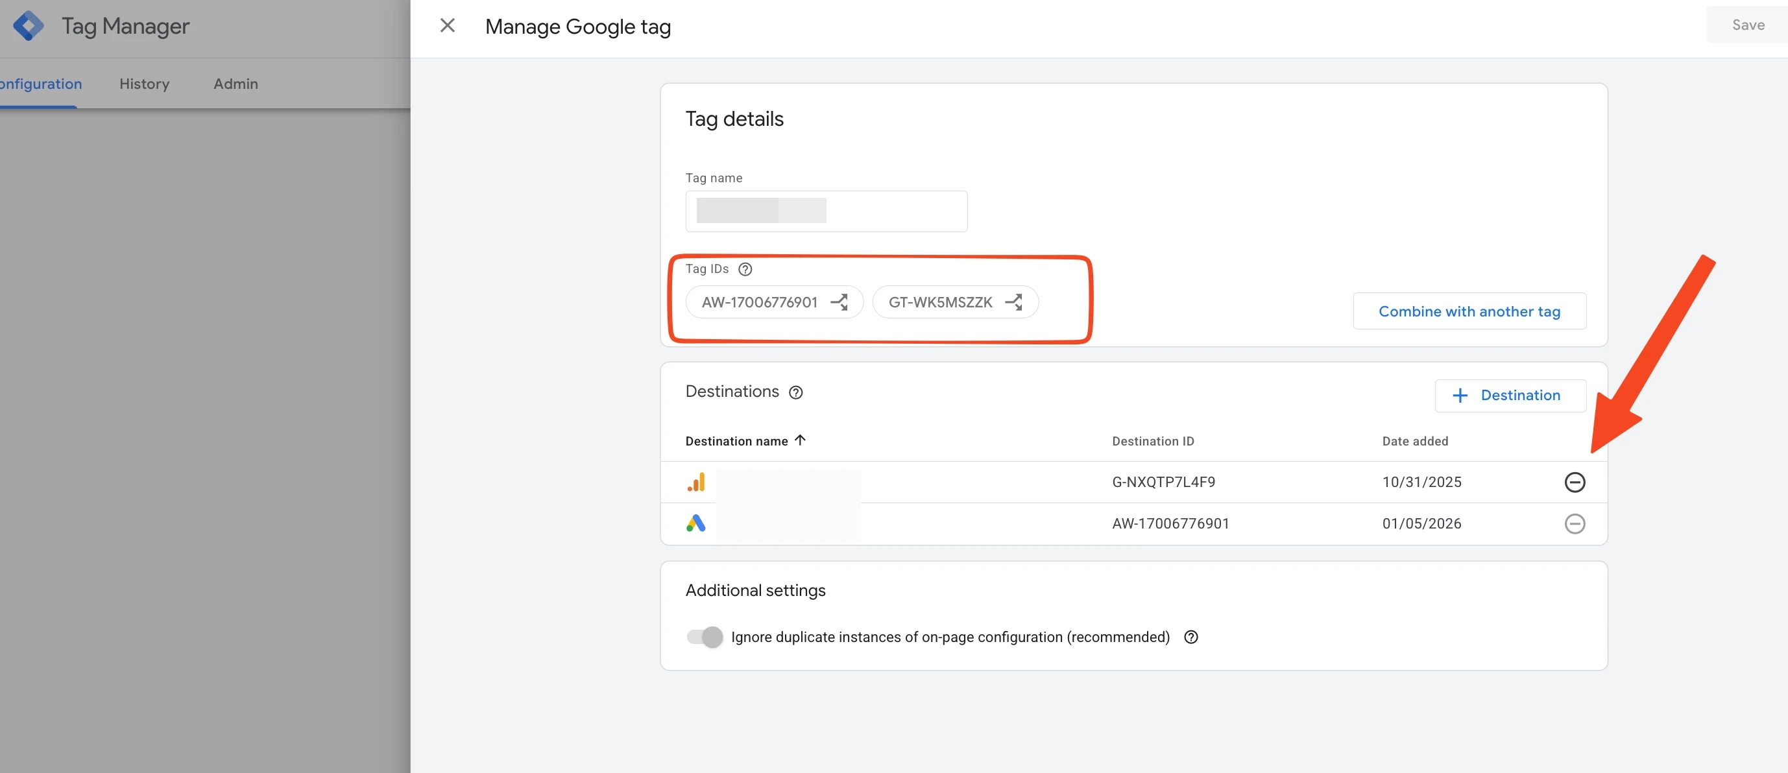The height and width of the screenshot is (773, 1788).
Task: Close the Manage Google tag panel
Action: coord(448,26)
